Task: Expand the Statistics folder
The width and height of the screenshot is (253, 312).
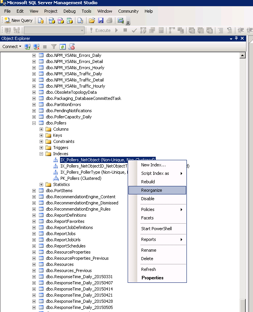Action: pos(41,184)
